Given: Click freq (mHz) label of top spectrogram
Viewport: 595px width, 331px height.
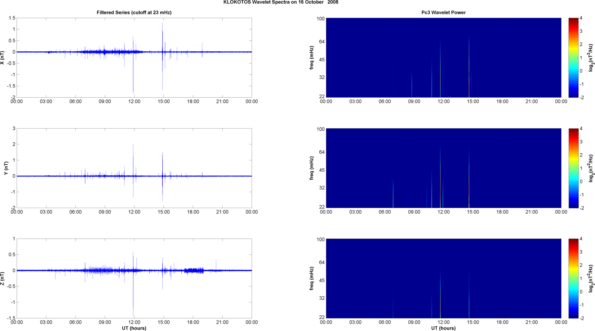Looking at the screenshot, I should click(x=312, y=58).
